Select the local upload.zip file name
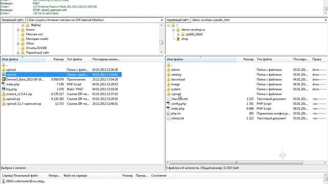Image resolution: width=328 pixels, height=184 pixels. tap(13, 99)
